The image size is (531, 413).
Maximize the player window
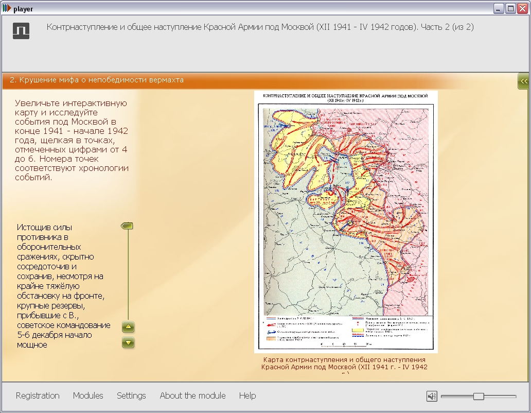510,8
